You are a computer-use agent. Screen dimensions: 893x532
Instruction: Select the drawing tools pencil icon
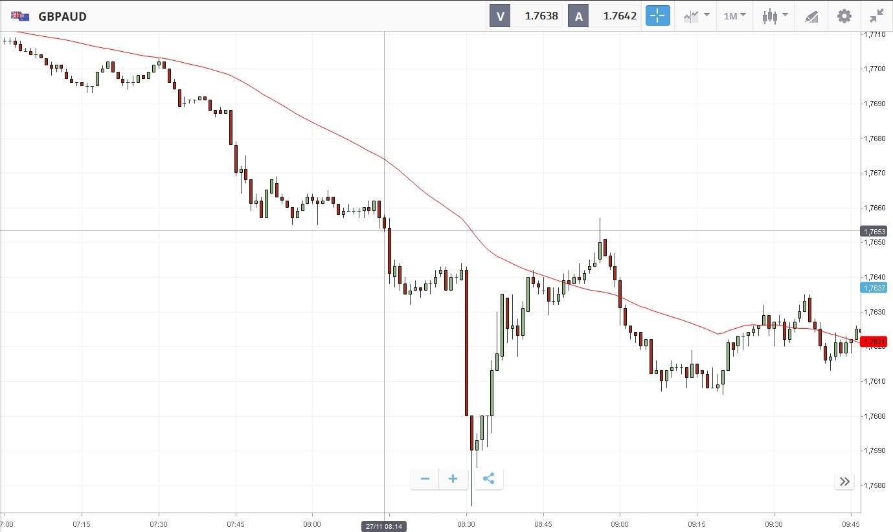click(811, 16)
